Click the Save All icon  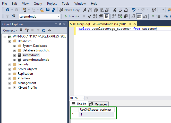point(54,10)
